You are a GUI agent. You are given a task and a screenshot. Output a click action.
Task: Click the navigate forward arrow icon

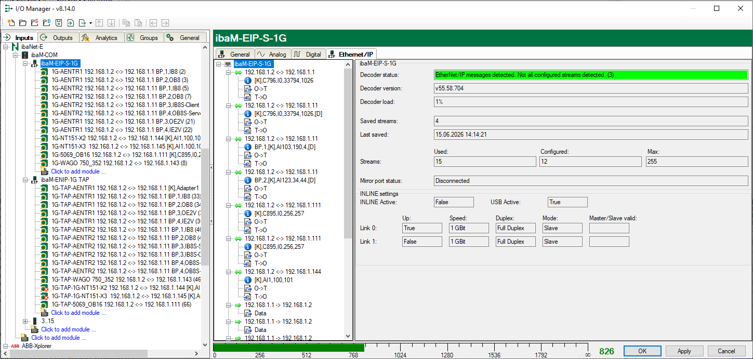click(165, 23)
